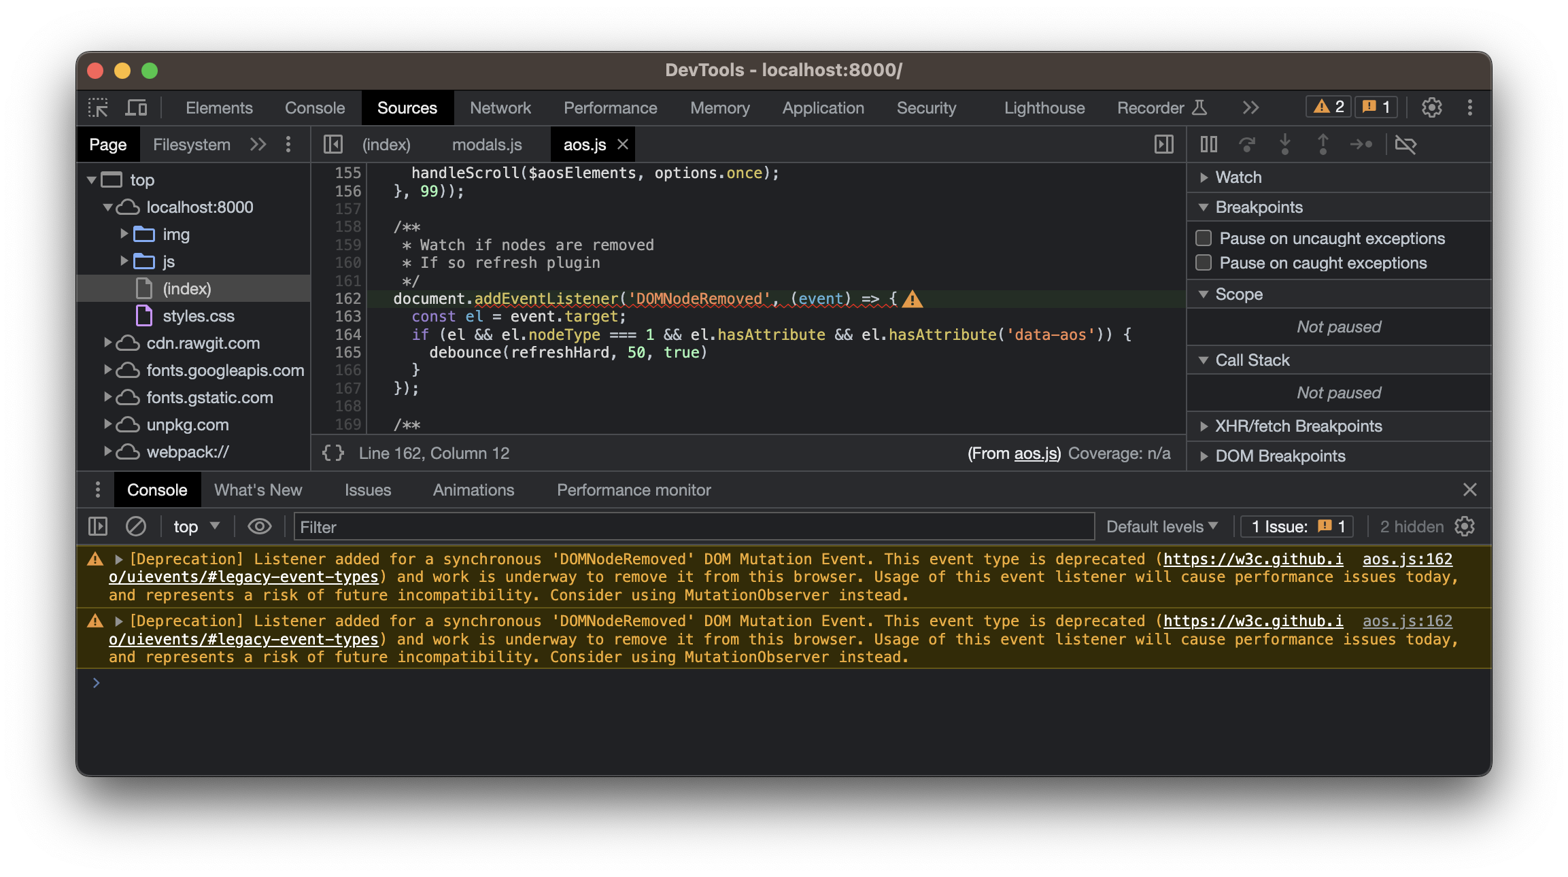Click the step into next function call icon
The image size is (1568, 877).
[1285, 144]
